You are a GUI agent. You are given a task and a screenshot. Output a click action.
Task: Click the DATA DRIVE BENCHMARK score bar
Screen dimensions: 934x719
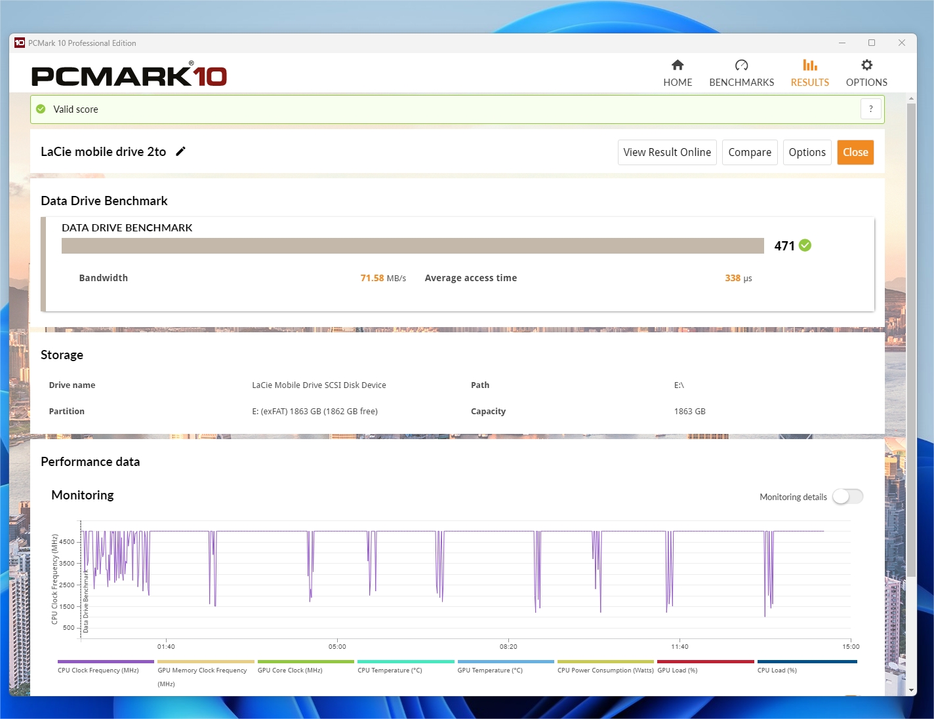(x=413, y=246)
